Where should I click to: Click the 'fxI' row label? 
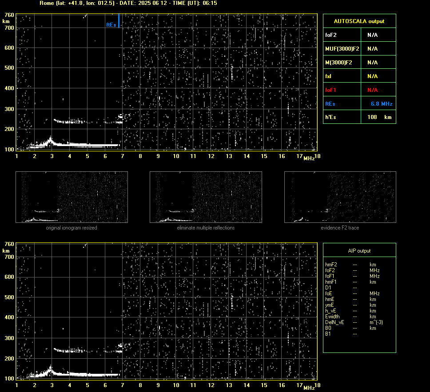tap(328, 76)
